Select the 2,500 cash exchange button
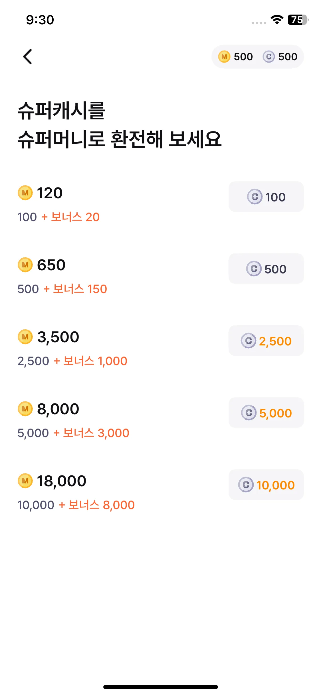The width and height of the screenshot is (321, 696). point(266,341)
